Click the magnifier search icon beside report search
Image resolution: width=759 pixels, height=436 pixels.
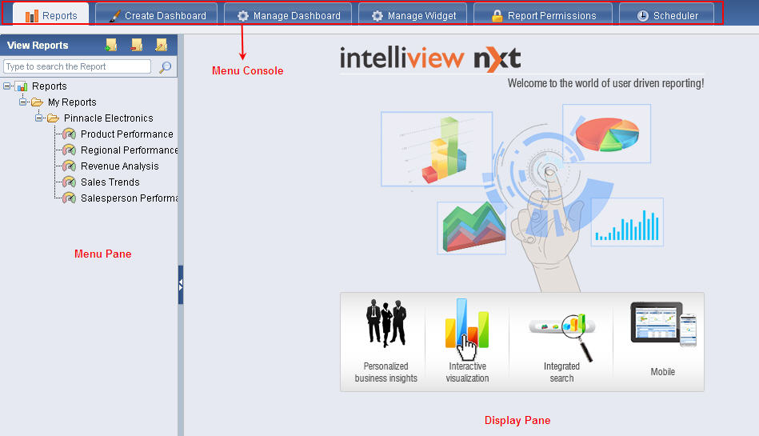[x=165, y=67]
